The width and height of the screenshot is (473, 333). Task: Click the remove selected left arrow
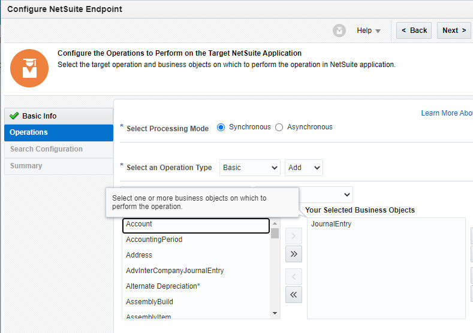click(294, 277)
